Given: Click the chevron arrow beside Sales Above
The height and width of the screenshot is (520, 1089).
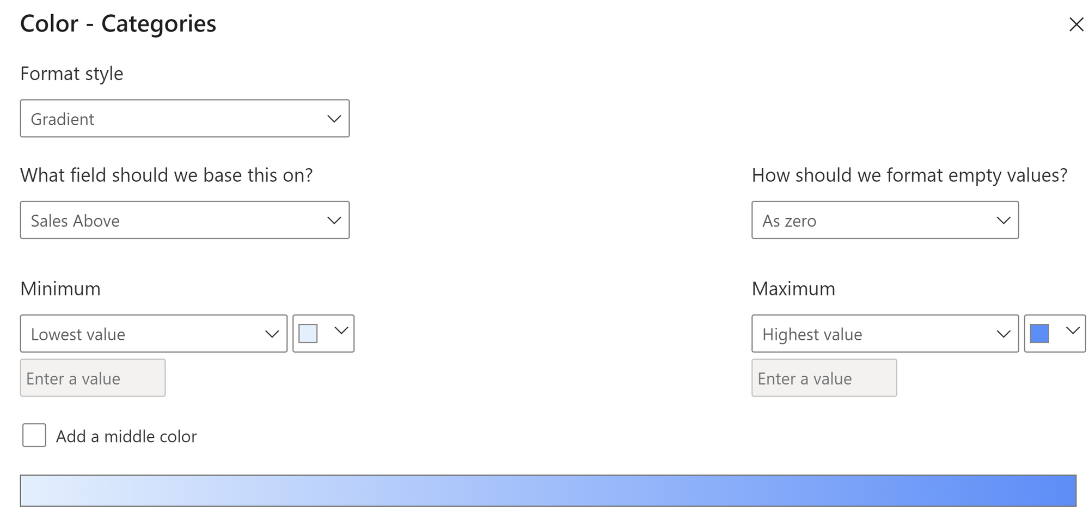Looking at the screenshot, I should tap(334, 221).
